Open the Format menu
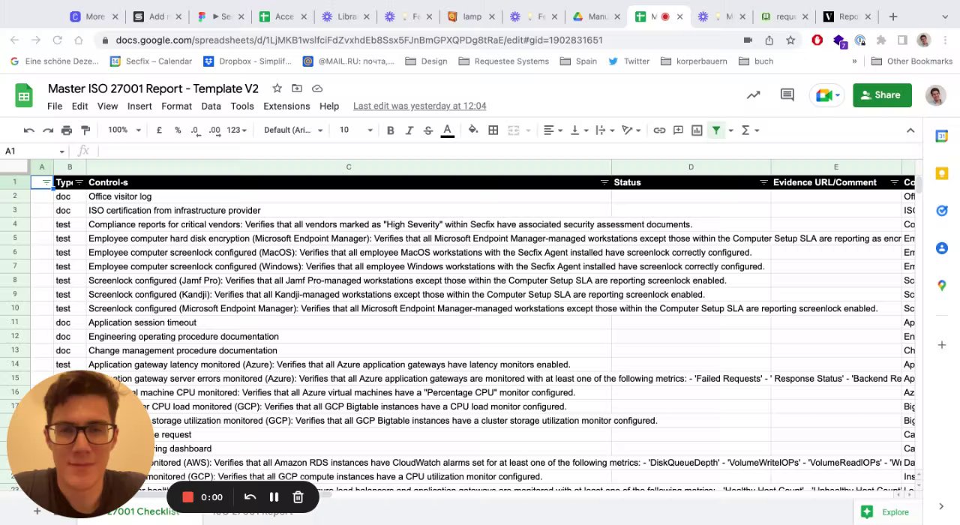Screen dimensions: 960x525 [176, 106]
